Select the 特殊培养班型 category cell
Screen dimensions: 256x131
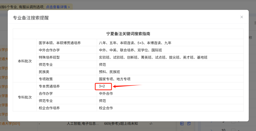coord(67,57)
